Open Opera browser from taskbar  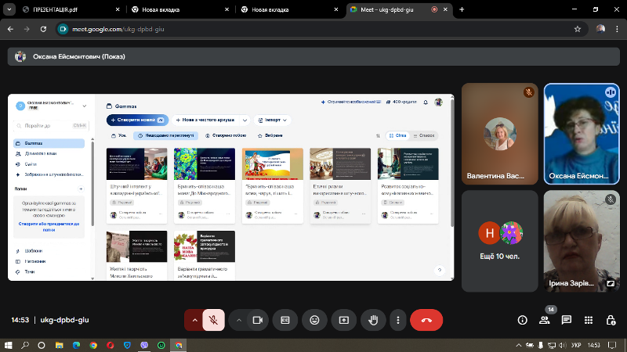[111, 345]
